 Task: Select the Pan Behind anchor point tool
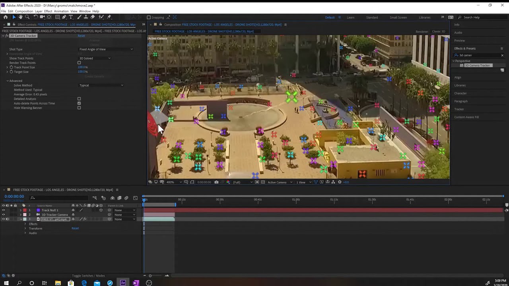49,17
